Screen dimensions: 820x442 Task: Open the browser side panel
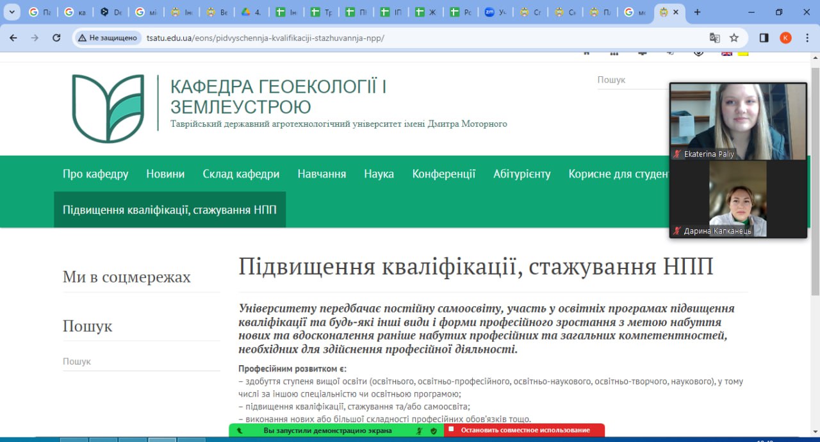764,38
